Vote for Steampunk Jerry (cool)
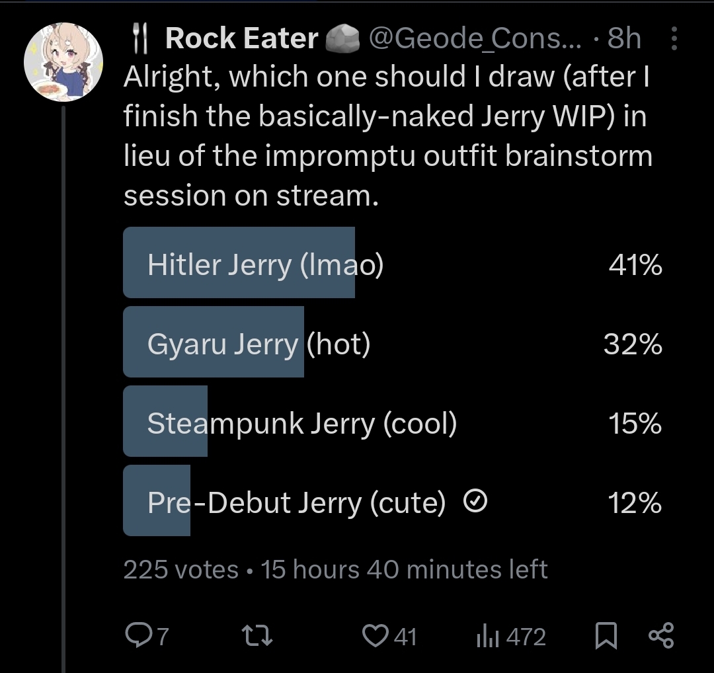This screenshot has height=673, width=714. click(x=301, y=424)
